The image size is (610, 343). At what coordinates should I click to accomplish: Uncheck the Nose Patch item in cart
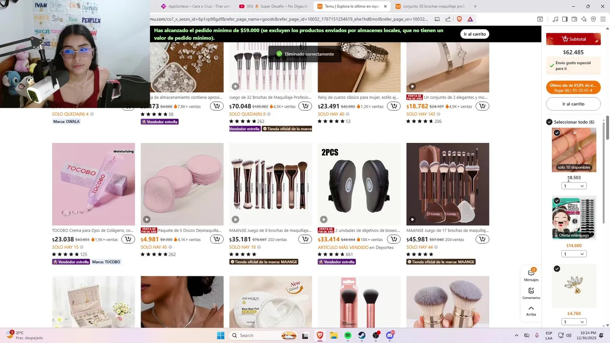557,201
